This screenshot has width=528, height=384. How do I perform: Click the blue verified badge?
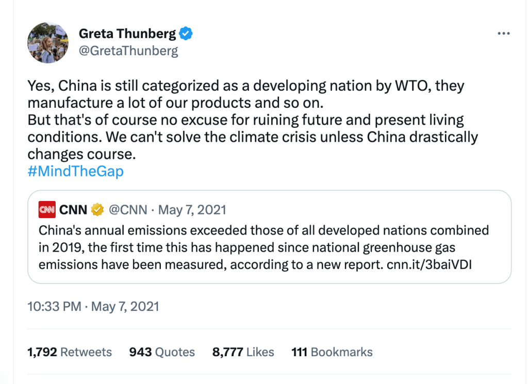[186, 34]
